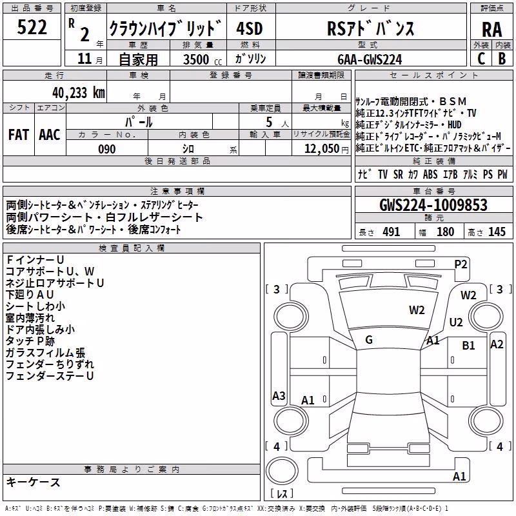Screen dimensions: 516x516
Task: Click recycle deposit 12,050 円
Action: coord(326,149)
